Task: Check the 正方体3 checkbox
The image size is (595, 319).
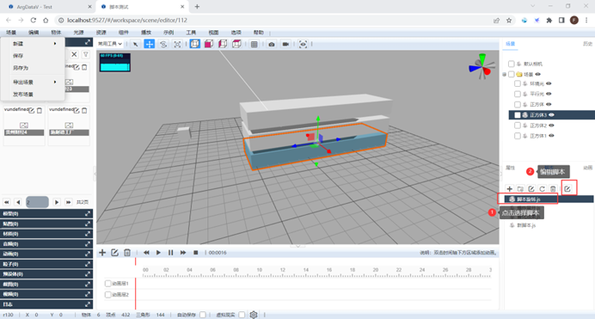Action: [518, 115]
